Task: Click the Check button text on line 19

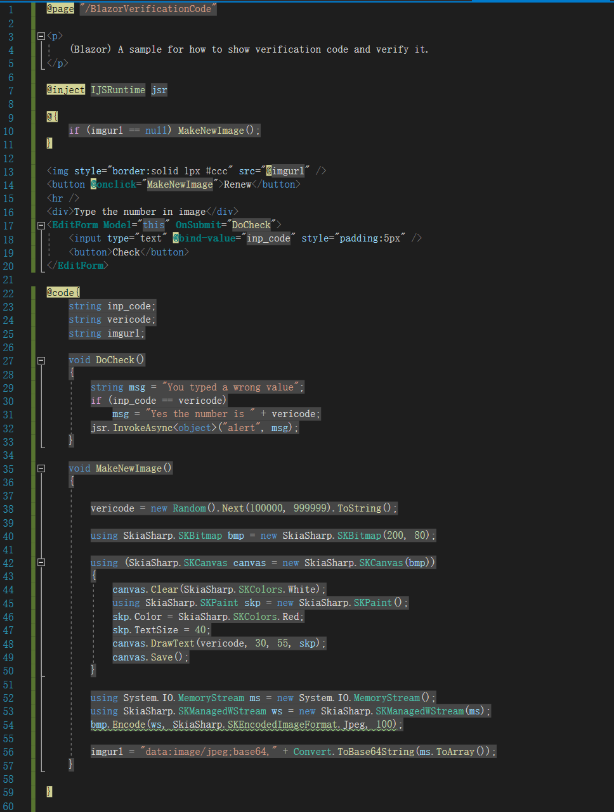Action: 126,252
